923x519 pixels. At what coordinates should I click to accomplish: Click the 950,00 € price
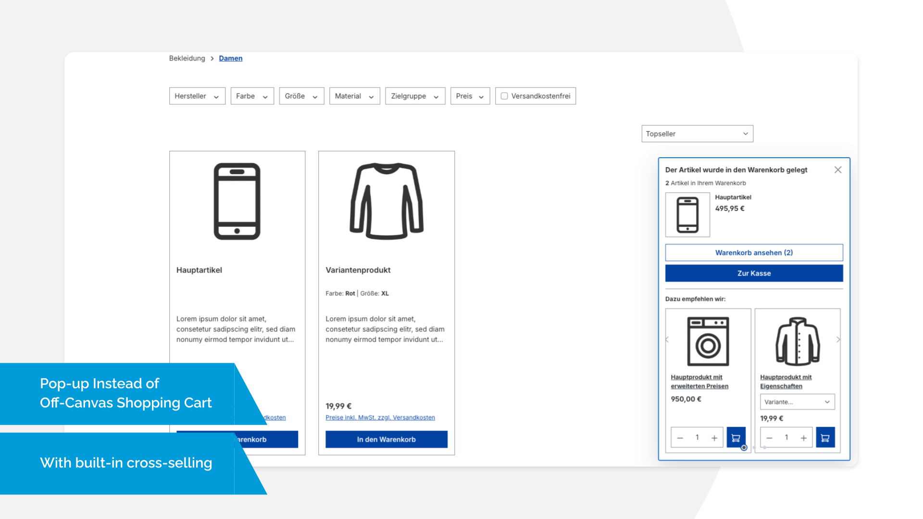click(686, 399)
